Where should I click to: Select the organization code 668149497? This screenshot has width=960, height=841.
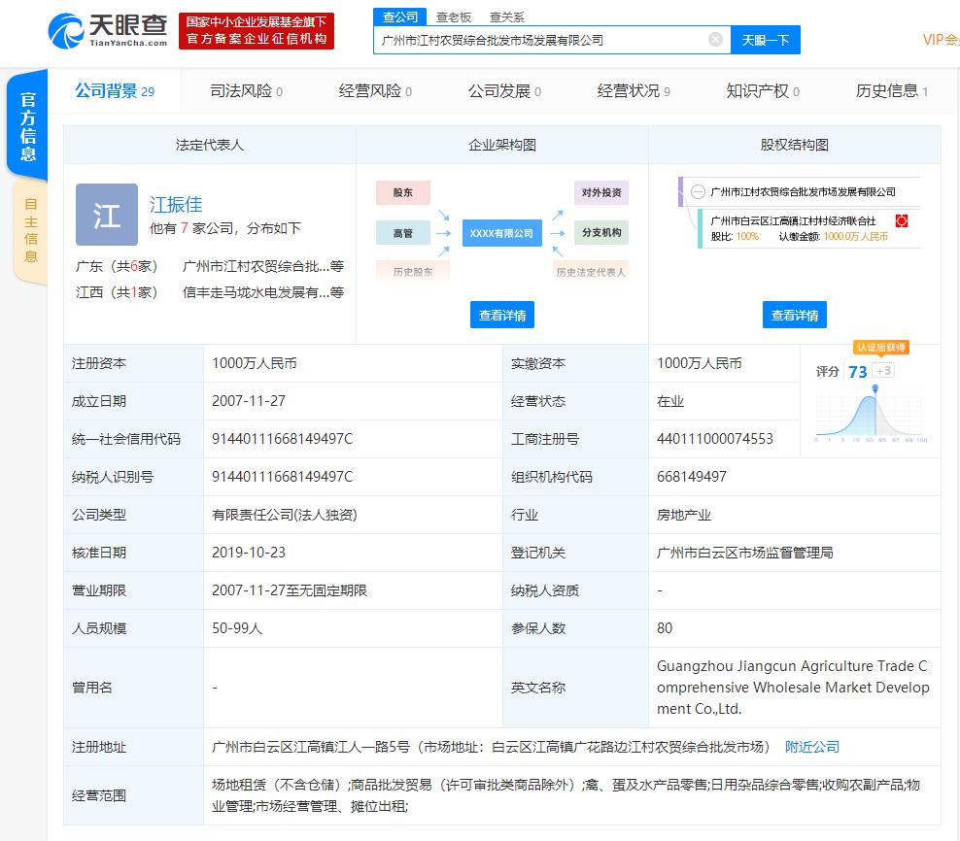692,477
